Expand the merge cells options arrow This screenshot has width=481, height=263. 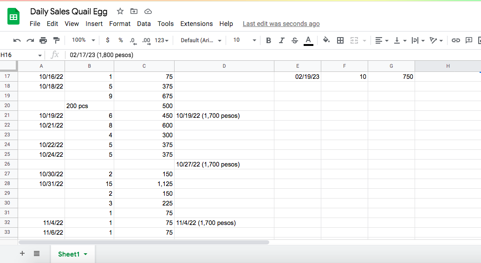364,40
